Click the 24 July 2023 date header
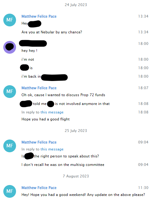The width and height of the screenshot is (152, 202). click(x=76, y=5)
